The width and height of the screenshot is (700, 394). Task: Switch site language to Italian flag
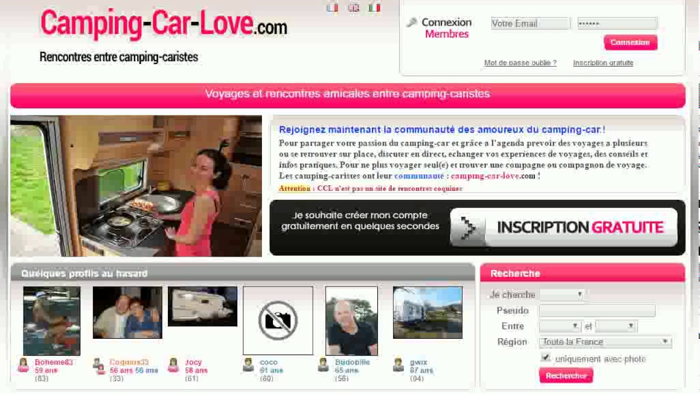375,8
